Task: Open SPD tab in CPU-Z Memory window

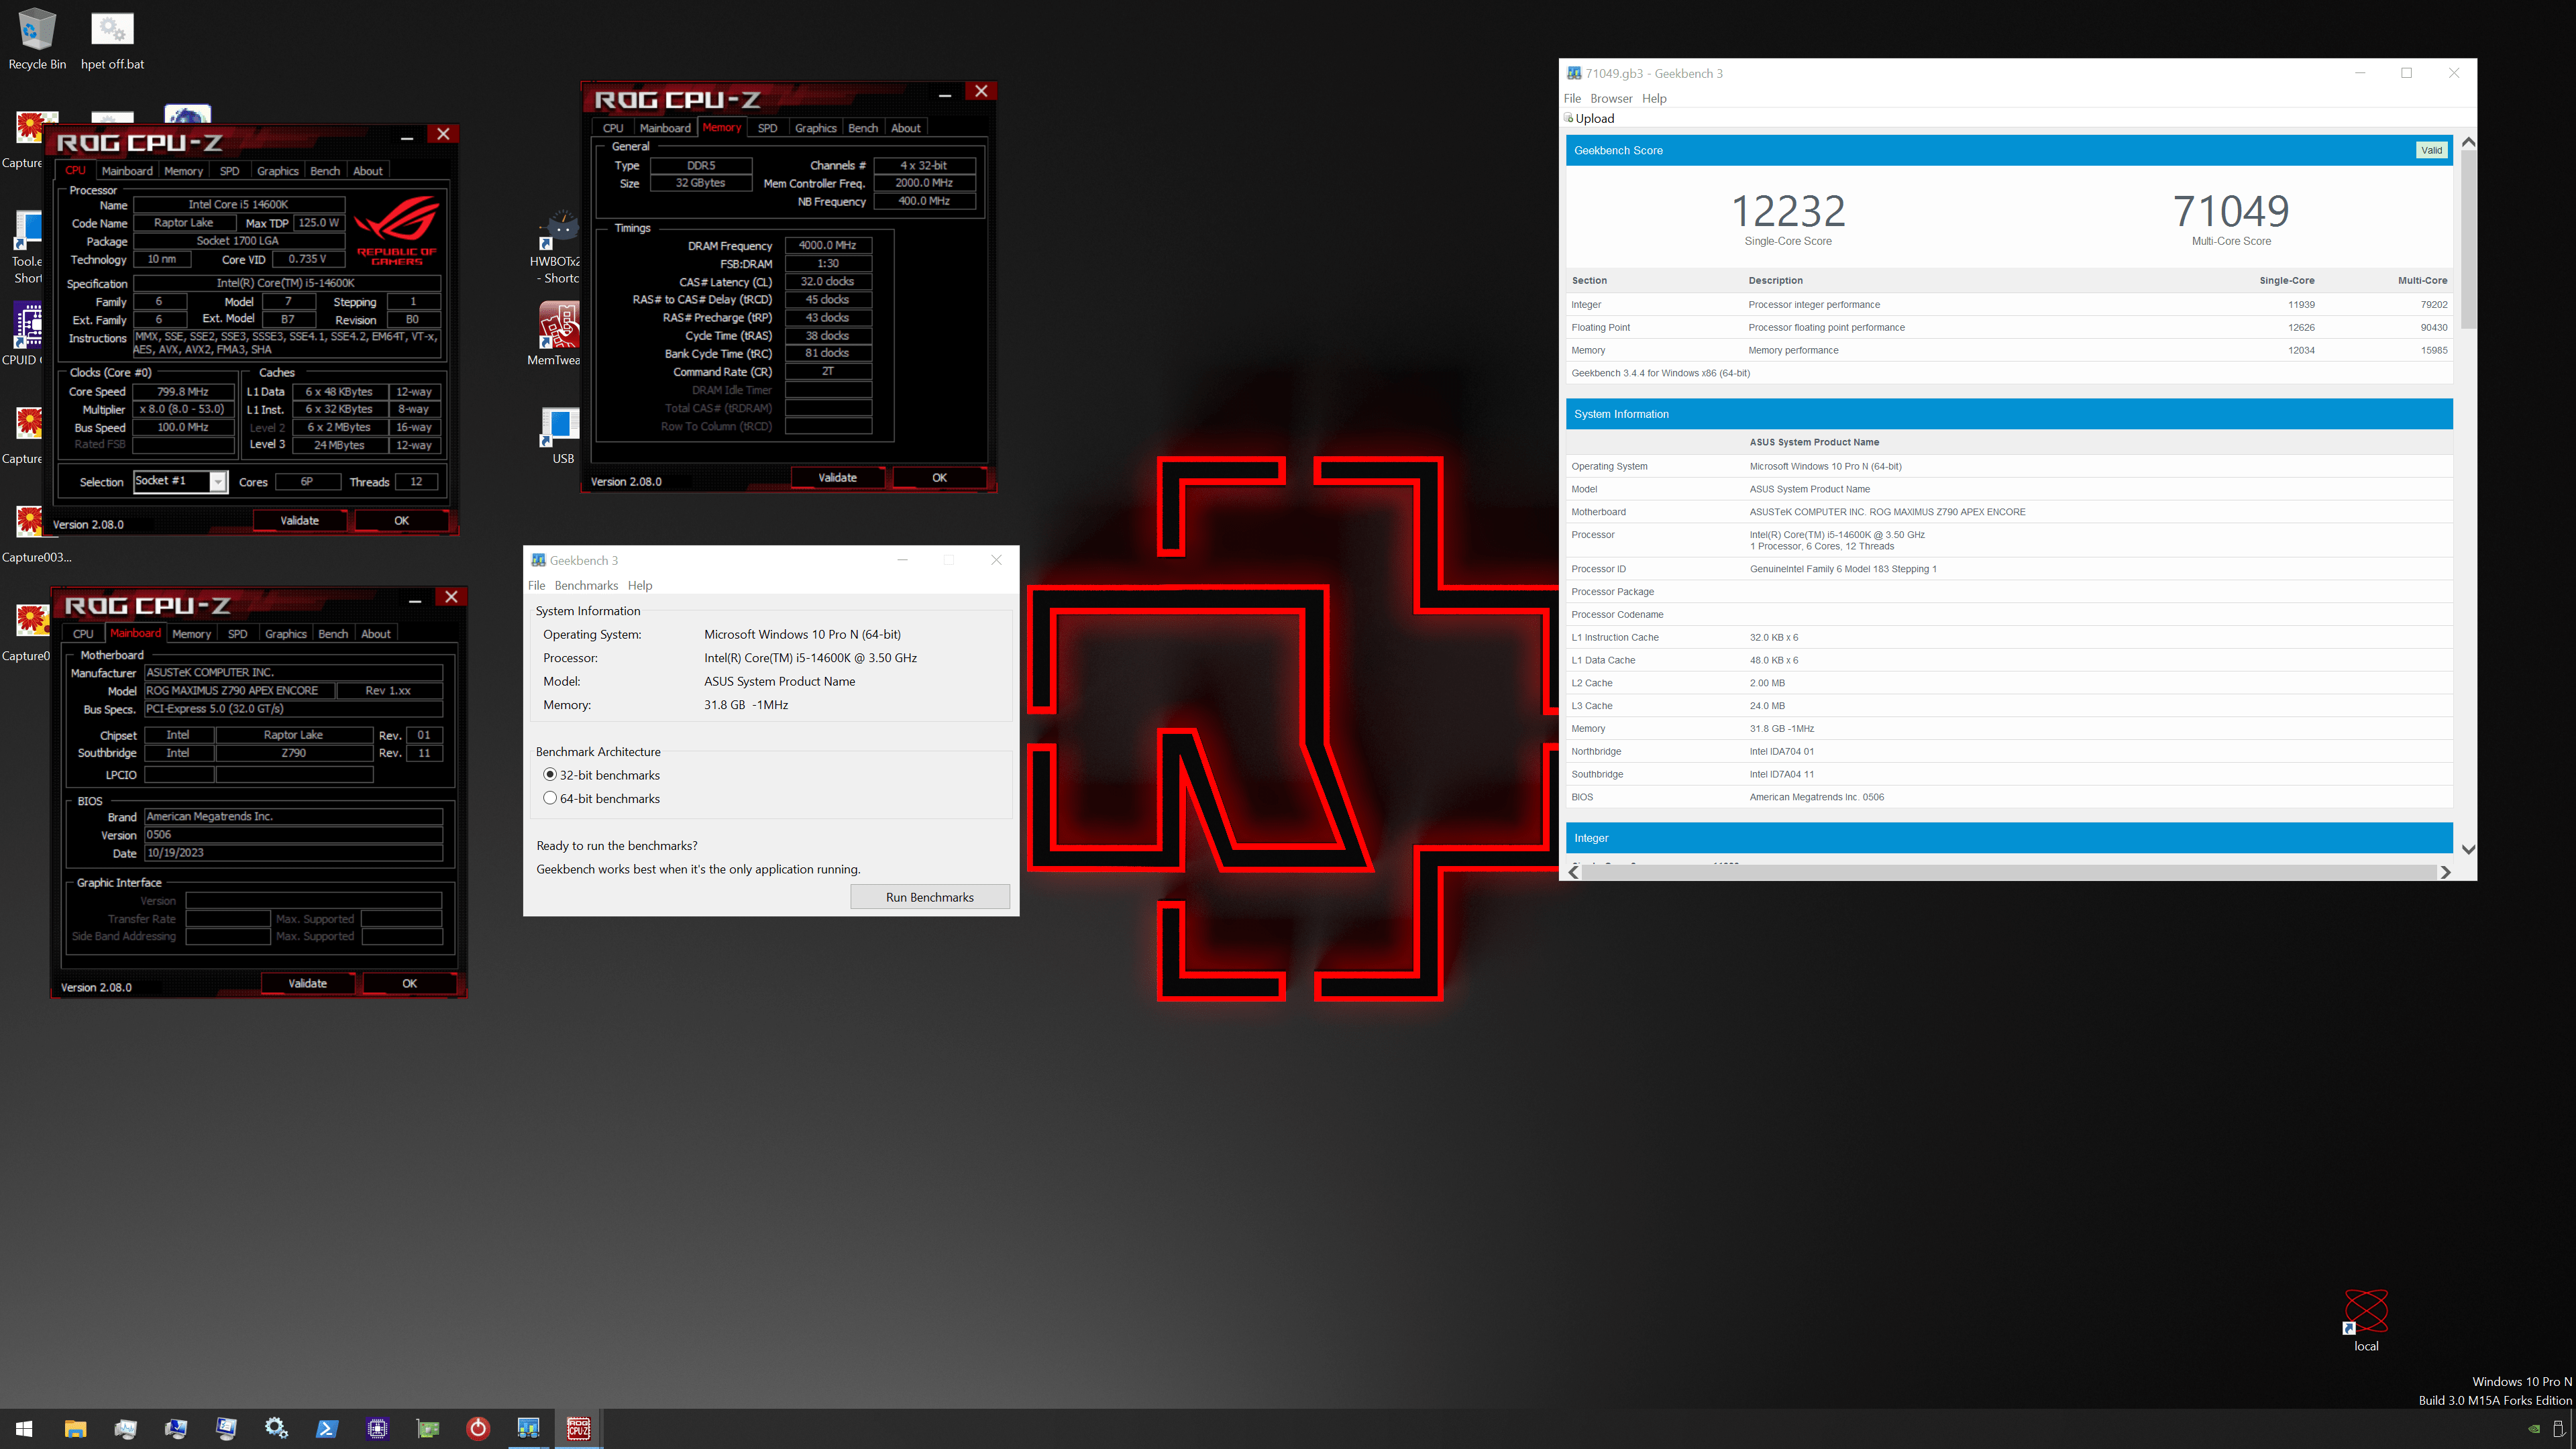Action: tap(767, 128)
